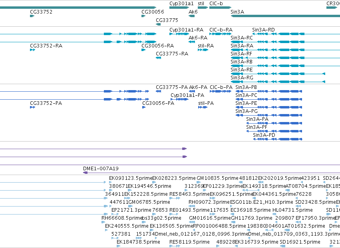Open the CG30056-PA protein label
Image resolution: width=340 pixels, height=248 pixels.
(158, 103)
